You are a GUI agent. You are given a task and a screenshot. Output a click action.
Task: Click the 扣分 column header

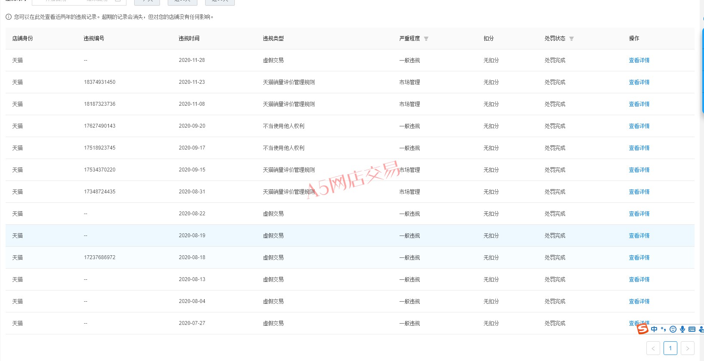[x=489, y=39]
